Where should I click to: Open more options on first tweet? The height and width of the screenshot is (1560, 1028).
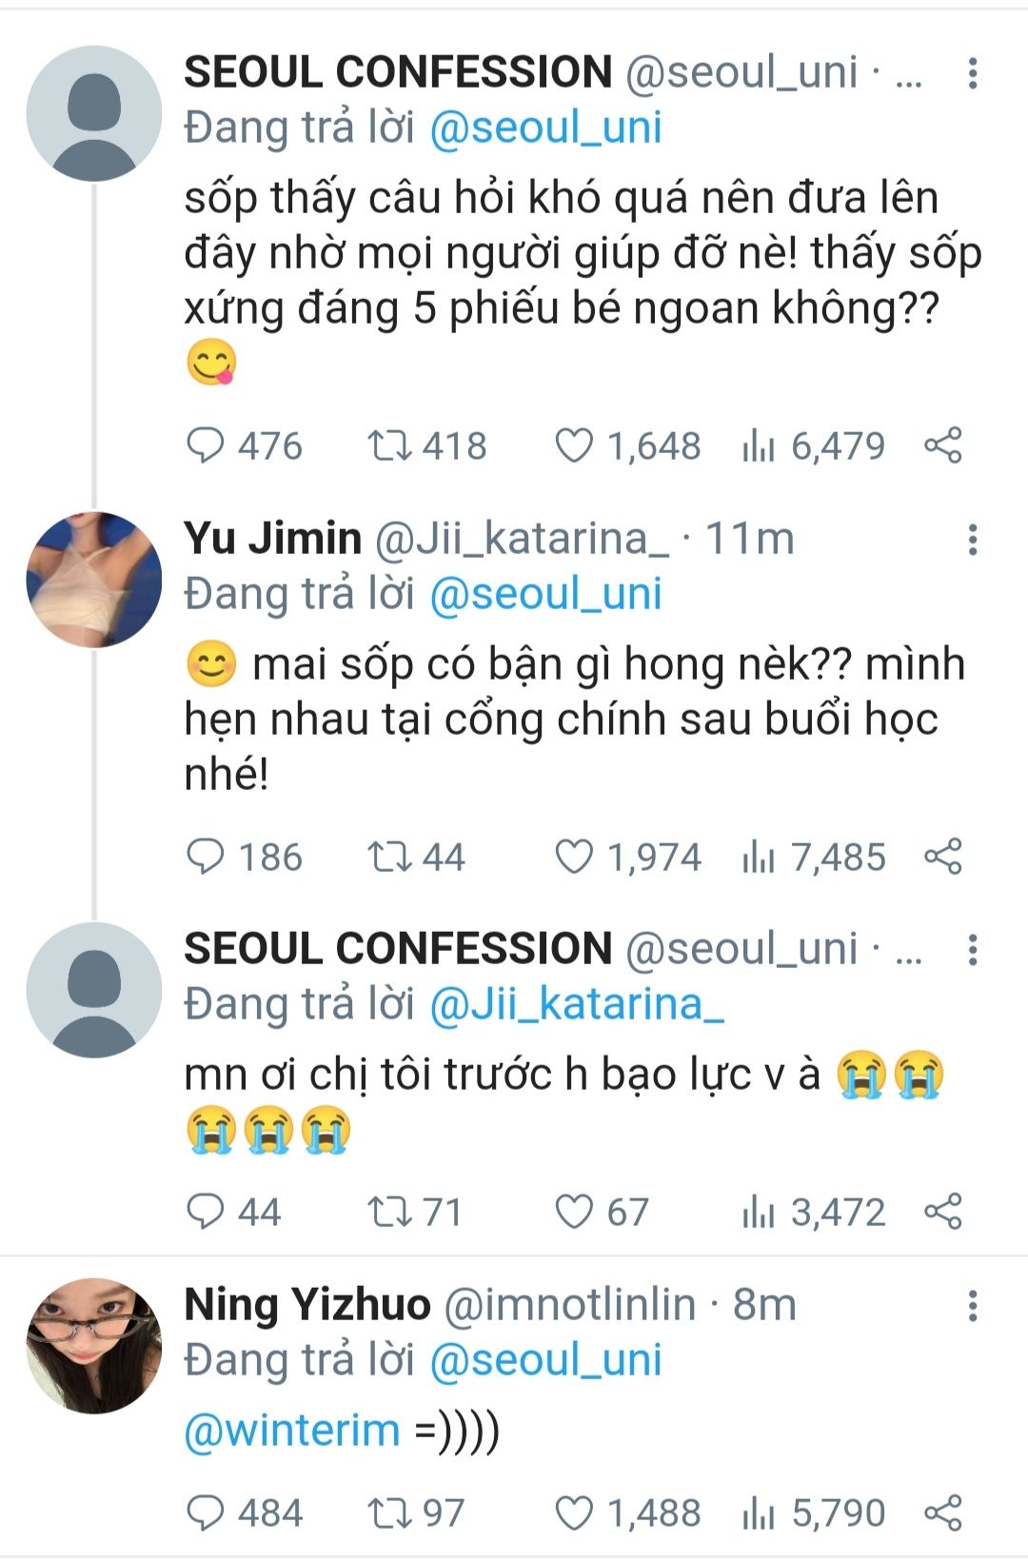coord(972,73)
